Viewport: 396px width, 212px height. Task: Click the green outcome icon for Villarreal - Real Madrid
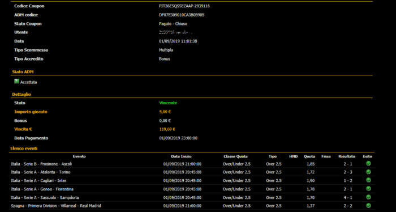click(x=368, y=205)
